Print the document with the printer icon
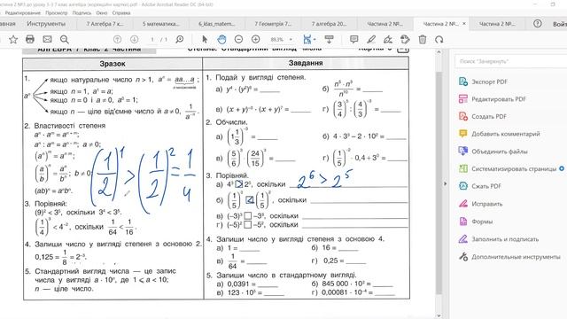This screenshot has width=567, height=319. [30, 39]
